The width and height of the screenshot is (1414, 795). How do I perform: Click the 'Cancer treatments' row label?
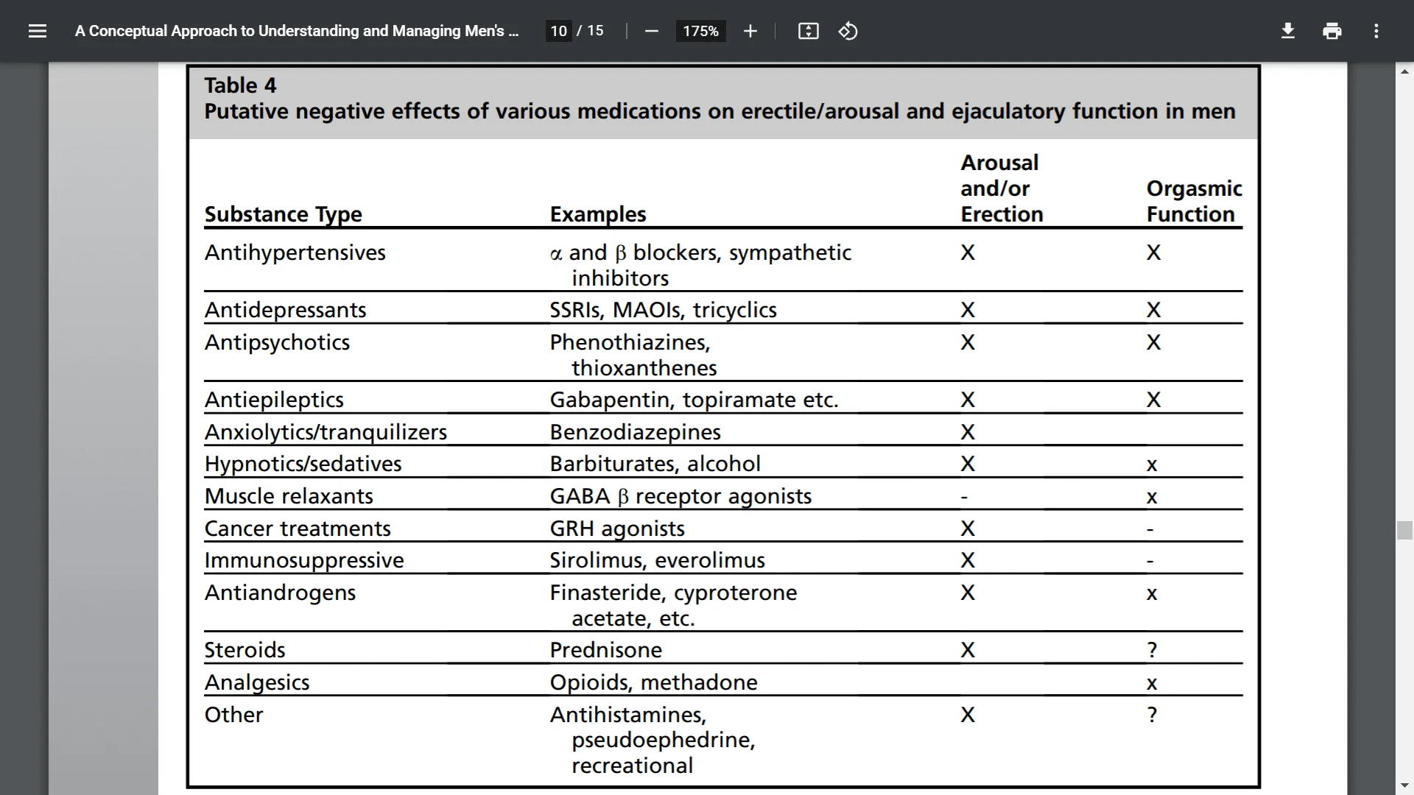pos(298,529)
